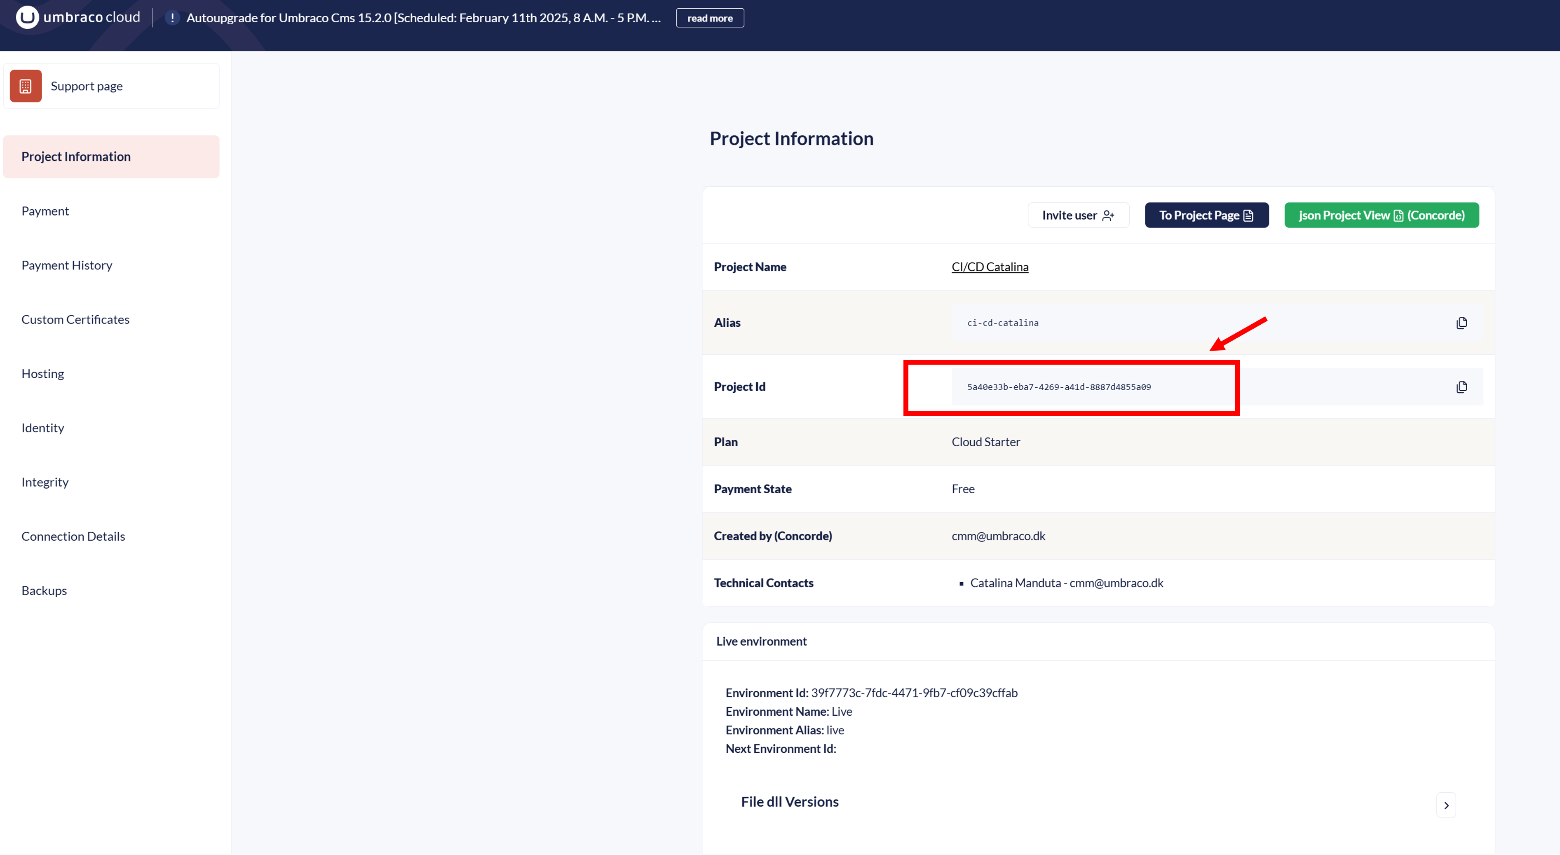
Task: Click the json file icon on Project View
Action: [1398, 216]
